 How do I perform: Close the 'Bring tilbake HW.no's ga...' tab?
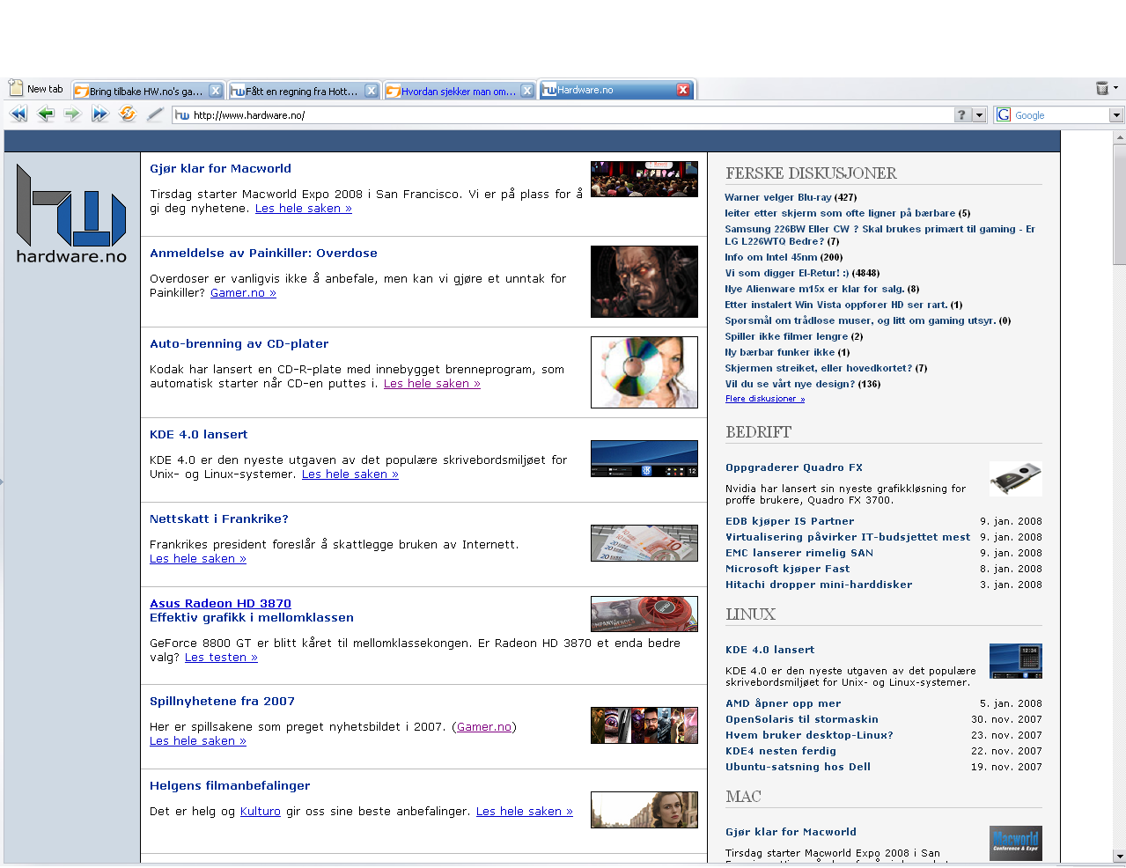pyautogui.click(x=215, y=91)
